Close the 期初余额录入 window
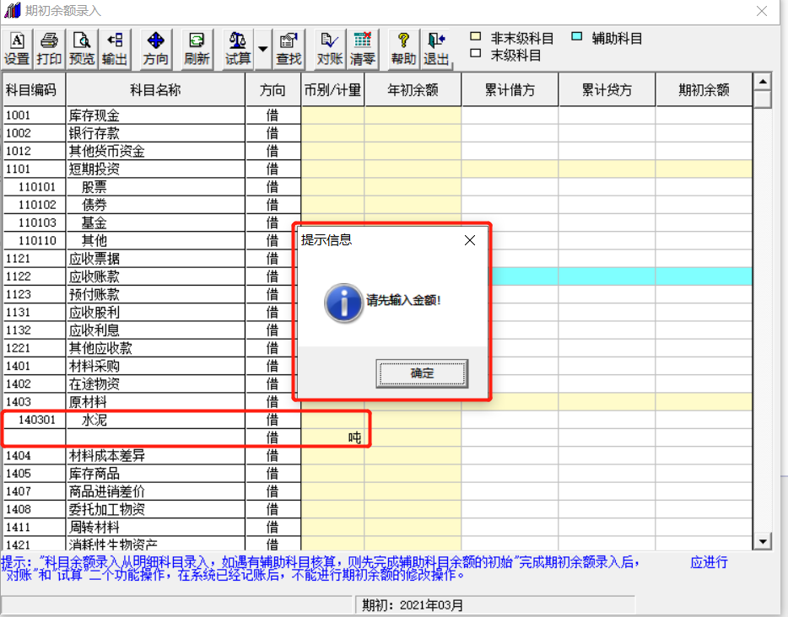The height and width of the screenshot is (617, 788). click(762, 11)
